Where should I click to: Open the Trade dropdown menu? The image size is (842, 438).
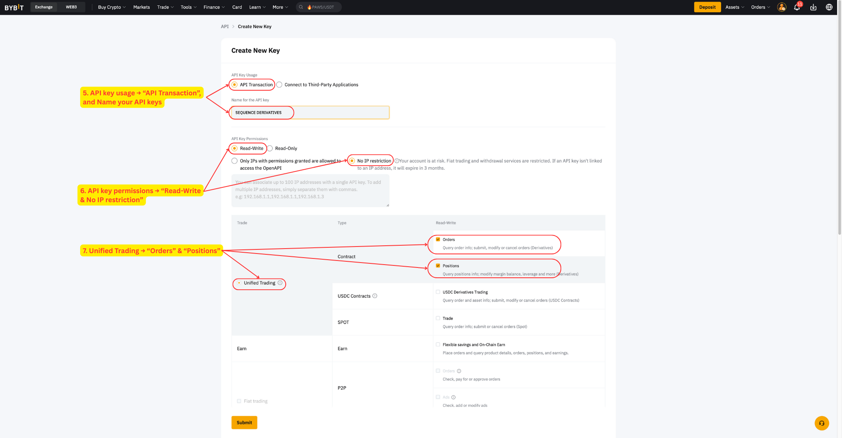pos(165,7)
